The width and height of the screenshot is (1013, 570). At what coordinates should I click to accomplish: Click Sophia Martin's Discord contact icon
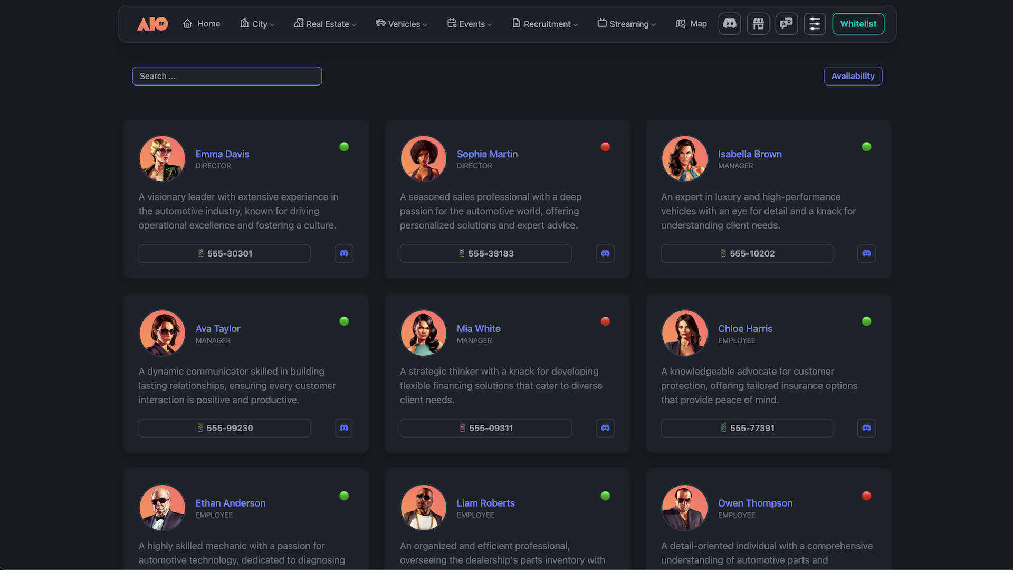click(605, 253)
